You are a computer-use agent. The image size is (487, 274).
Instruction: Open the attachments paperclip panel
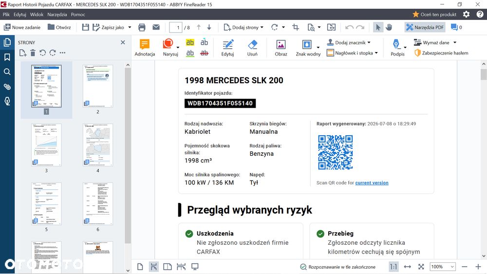(x=7, y=87)
